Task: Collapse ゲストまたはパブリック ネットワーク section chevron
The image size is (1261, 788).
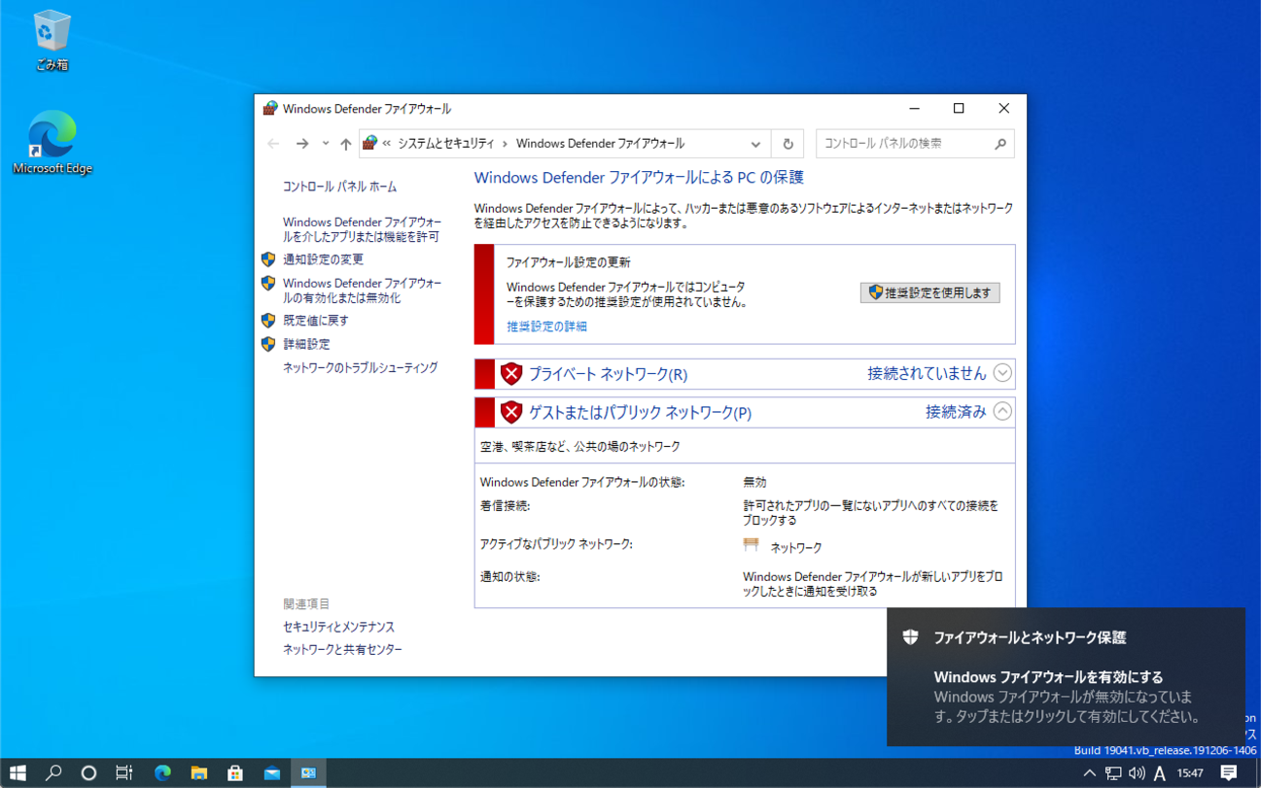Action: tap(1002, 412)
